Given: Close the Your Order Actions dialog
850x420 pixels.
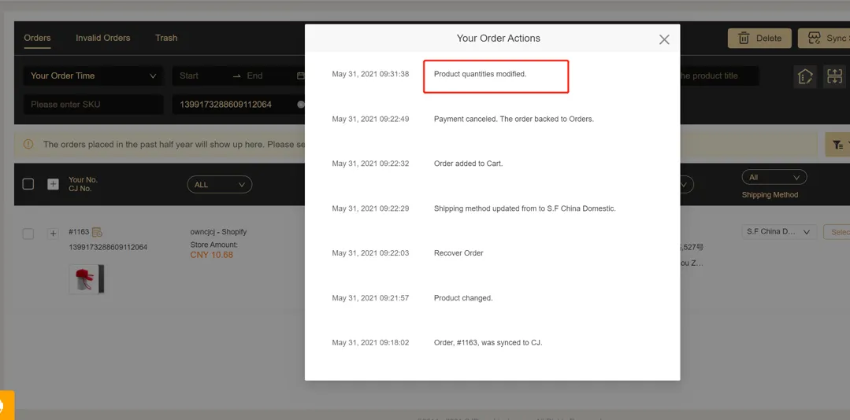Looking at the screenshot, I should pos(664,39).
